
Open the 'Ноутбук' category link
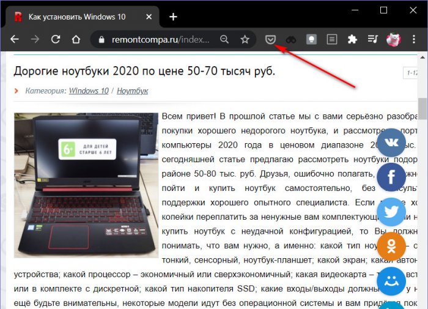pos(132,91)
